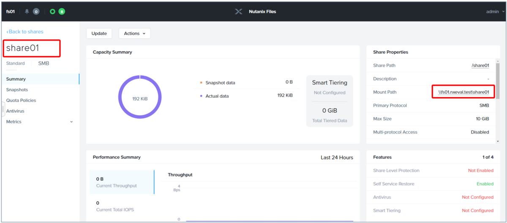This screenshot has width=507, height=223.
Task: Click the capacity donut chart
Action: 140,98
